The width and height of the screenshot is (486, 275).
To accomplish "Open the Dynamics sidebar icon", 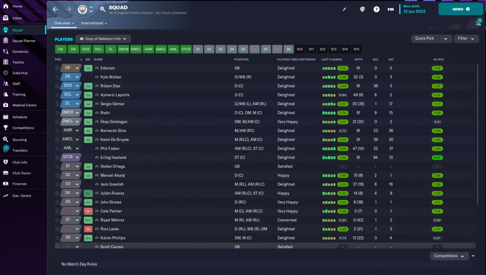I will pos(6,51).
